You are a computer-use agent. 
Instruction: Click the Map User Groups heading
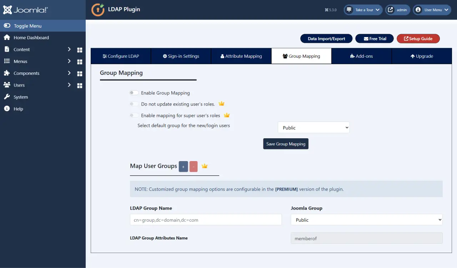154,166
